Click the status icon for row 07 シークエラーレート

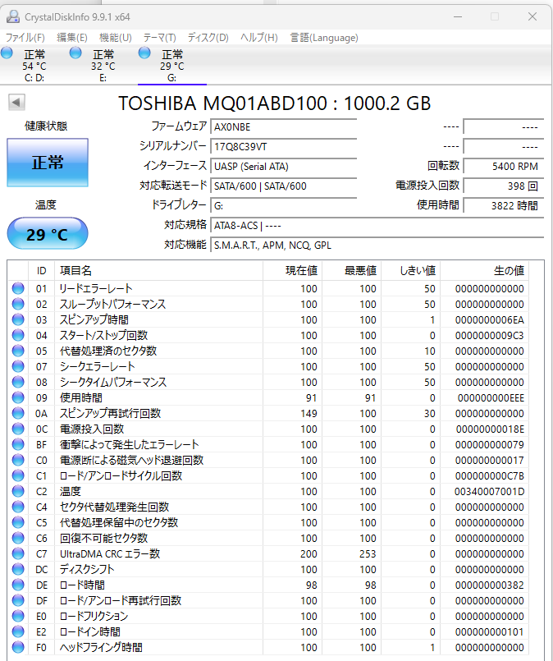[x=18, y=366]
